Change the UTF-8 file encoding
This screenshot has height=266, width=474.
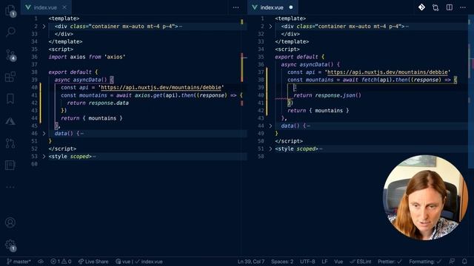pos(307,262)
